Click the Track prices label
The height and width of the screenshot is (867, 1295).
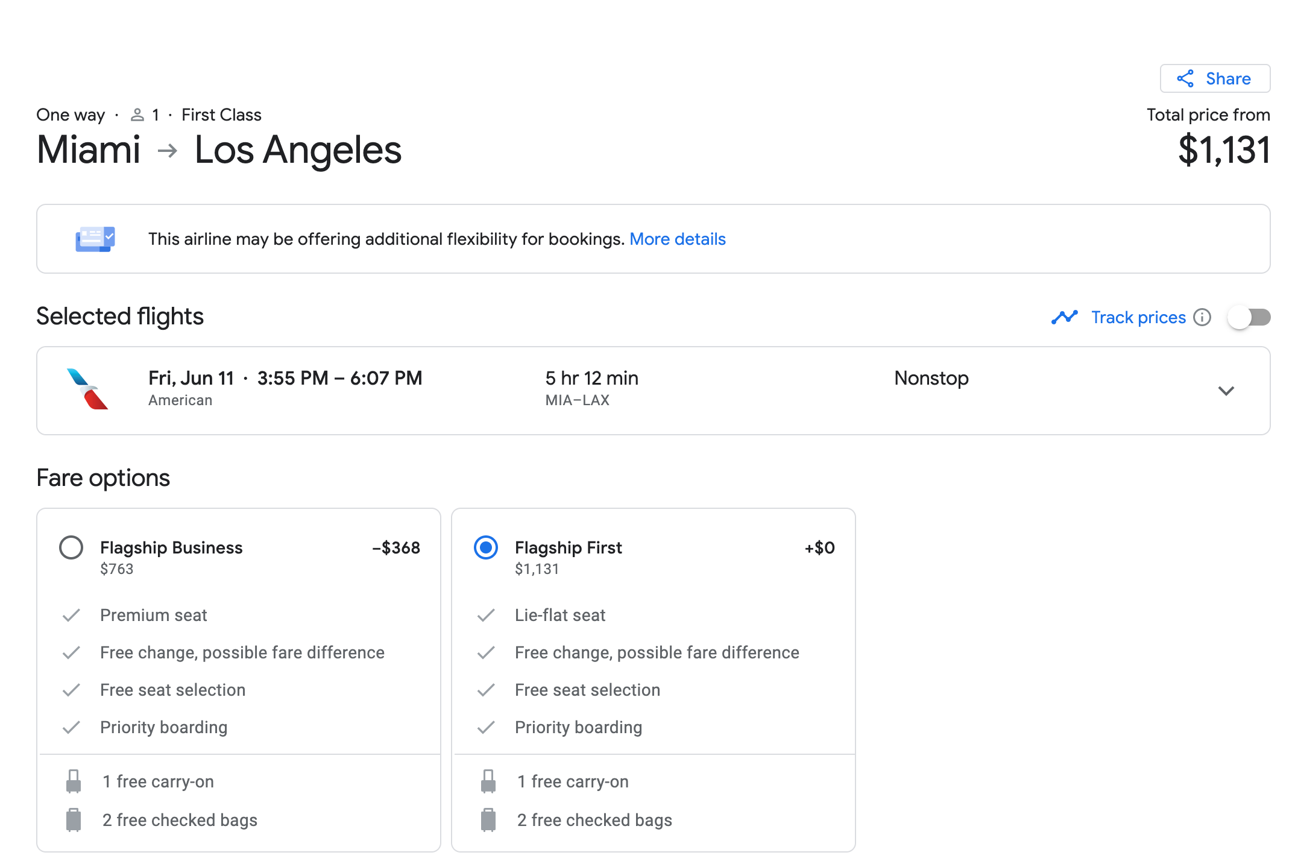coord(1138,317)
